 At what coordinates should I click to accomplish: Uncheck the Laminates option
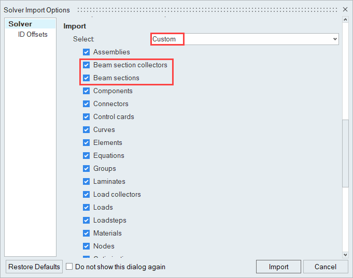(x=87, y=182)
